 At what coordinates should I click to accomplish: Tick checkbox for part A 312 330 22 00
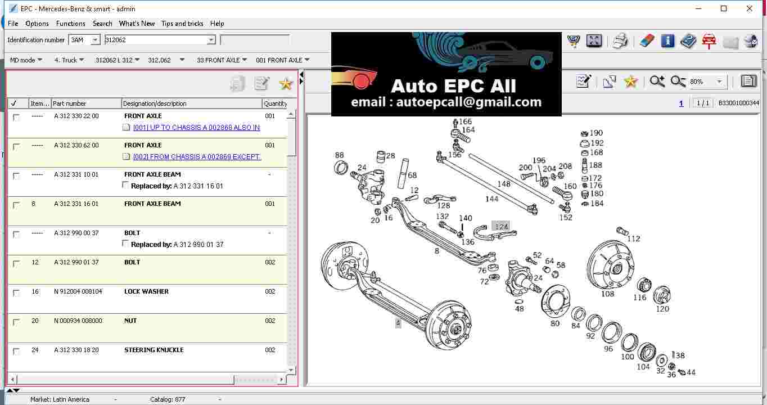16,118
